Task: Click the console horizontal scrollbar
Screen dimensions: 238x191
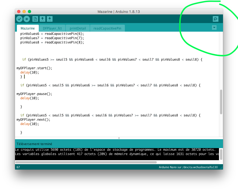Action: pos(86,162)
